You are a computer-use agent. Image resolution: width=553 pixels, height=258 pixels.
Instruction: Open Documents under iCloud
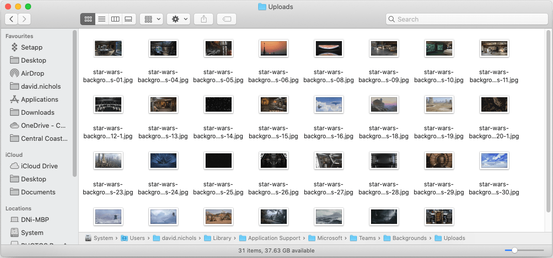(x=39, y=192)
